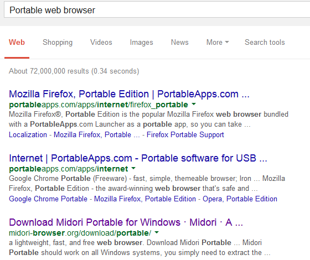Open the Opera, Portable Edition sitelink
The image size is (310, 260).
pyautogui.click(x=240, y=199)
